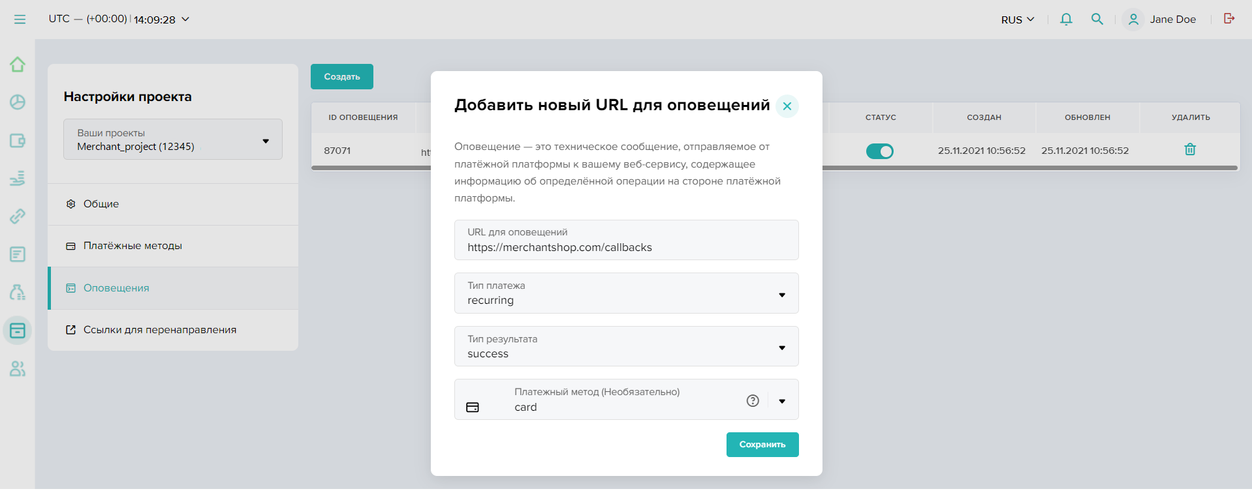Open the RUS language selector

point(1017,20)
